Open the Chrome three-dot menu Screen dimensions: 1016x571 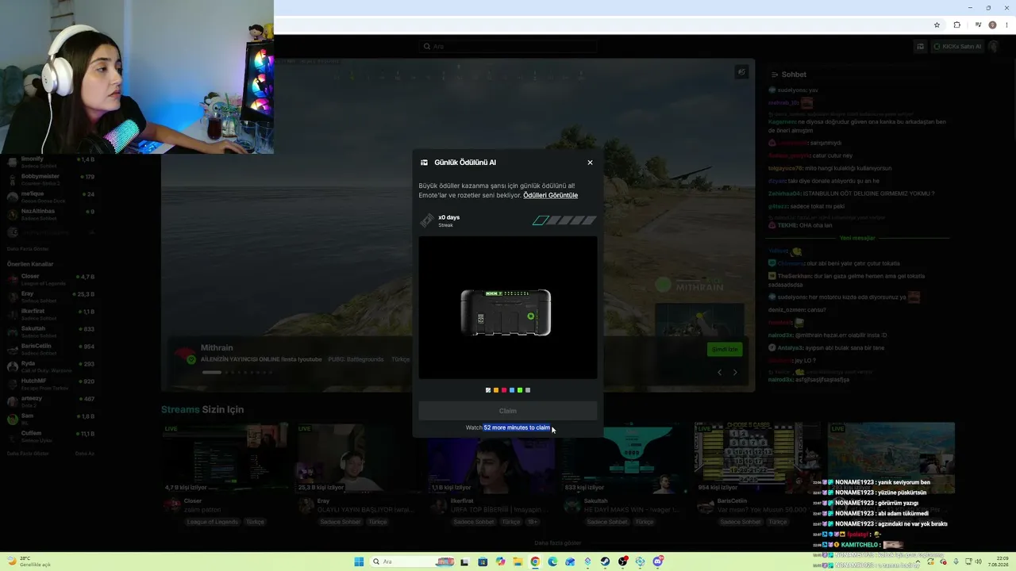click(x=1005, y=25)
